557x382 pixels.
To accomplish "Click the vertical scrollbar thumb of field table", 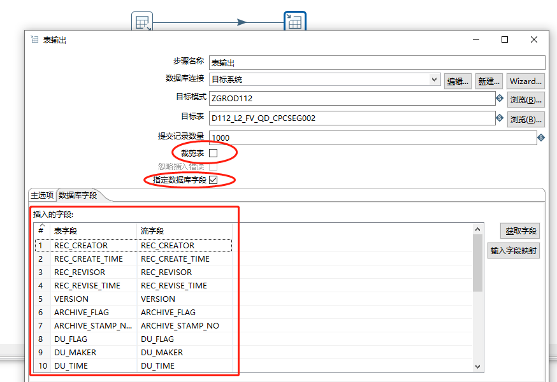I will [478, 263].
